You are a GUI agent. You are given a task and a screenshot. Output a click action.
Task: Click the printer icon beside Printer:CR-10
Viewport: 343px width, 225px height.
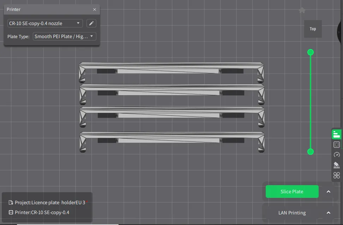coord(11,212)
